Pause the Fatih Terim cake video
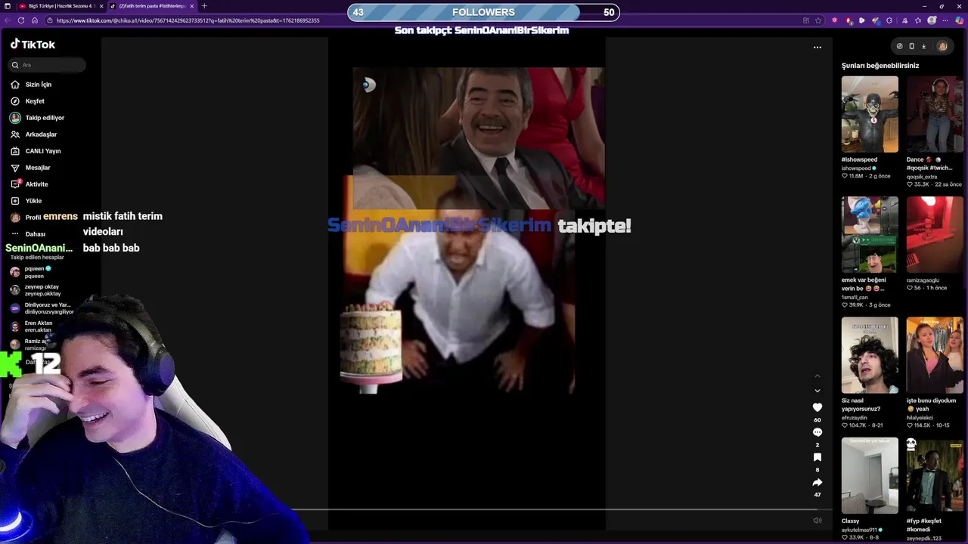Screen dimensions: 968x544 click(x=467, y=284)
